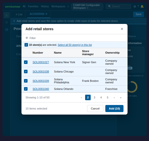149x141 pixels.
Task: Jump to last page double arrow
Action: 121,97
